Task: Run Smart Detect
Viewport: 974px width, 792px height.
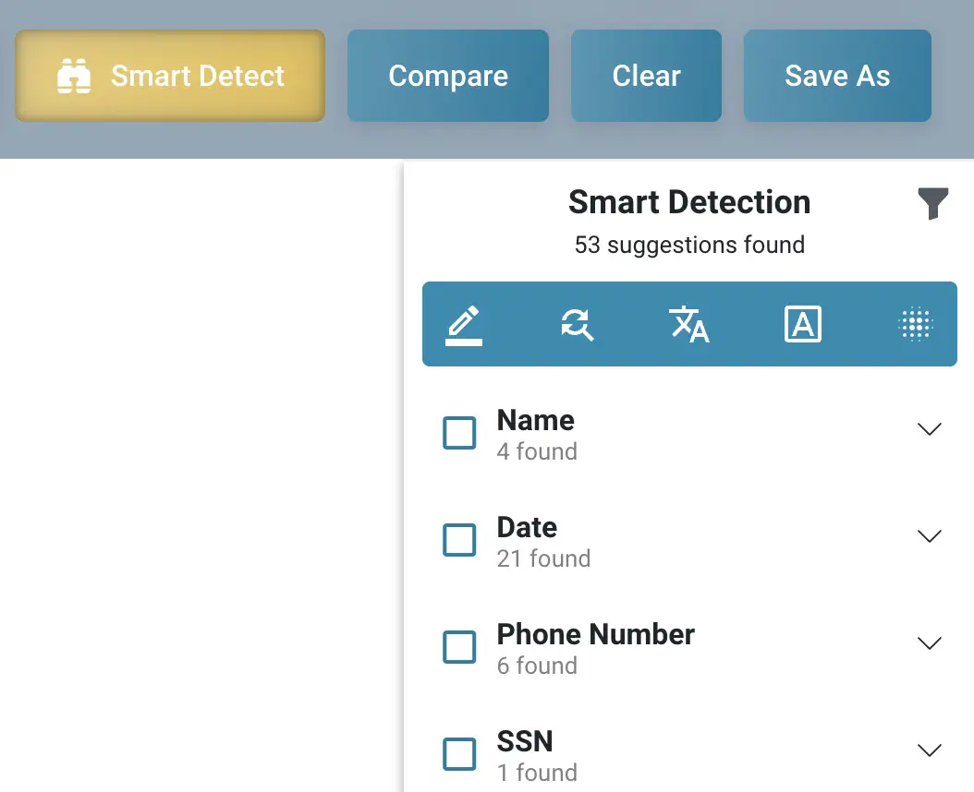Action: pyautogui.click(x=169, y=75)
